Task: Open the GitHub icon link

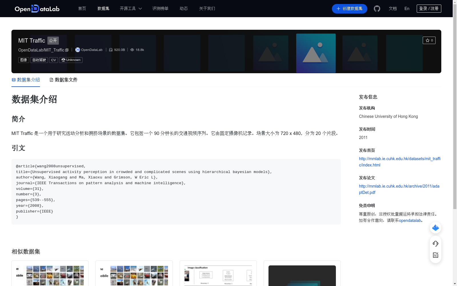Action: [377, 9]
